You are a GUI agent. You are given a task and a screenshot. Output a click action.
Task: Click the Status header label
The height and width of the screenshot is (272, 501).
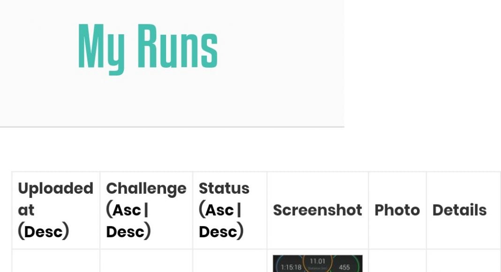click(x=224, y=189)
